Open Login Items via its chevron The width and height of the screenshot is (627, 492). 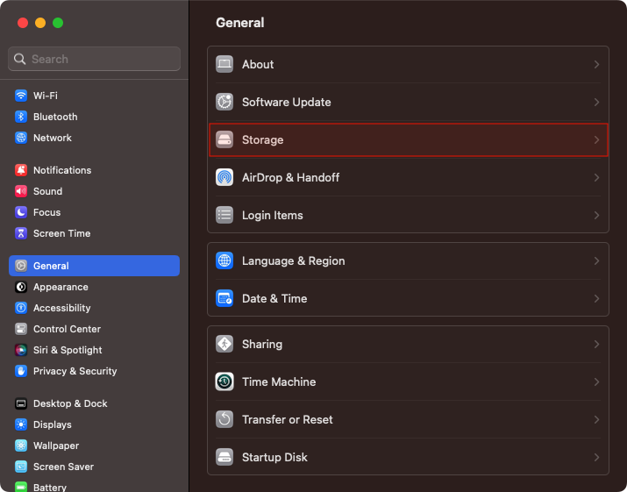[x=596, y=215]
